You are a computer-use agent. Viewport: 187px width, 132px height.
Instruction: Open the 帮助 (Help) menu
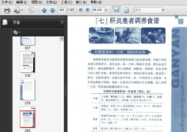click(96, 2)
